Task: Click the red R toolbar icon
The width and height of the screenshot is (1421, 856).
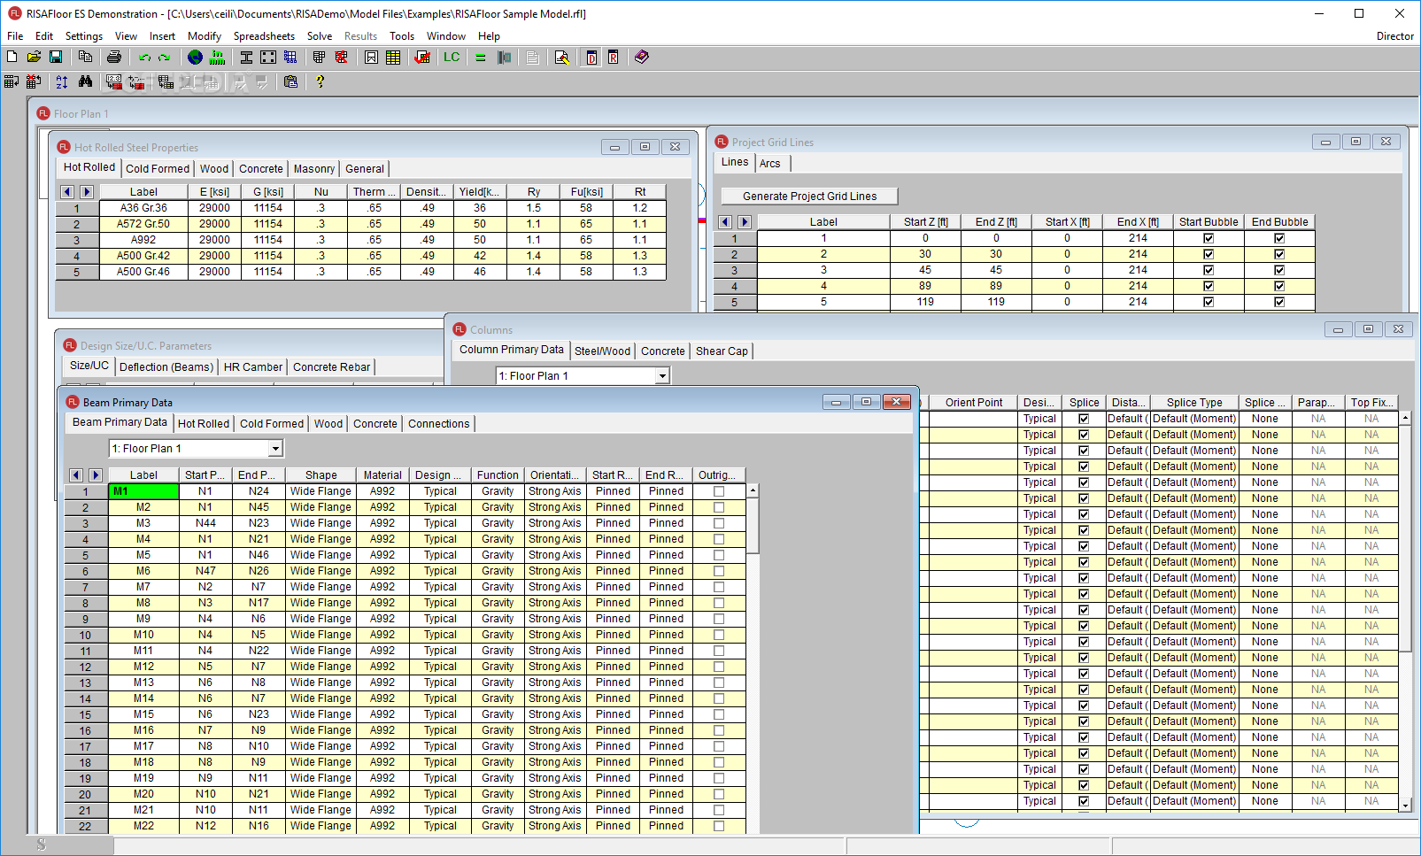Action: (x=613, y=58)
